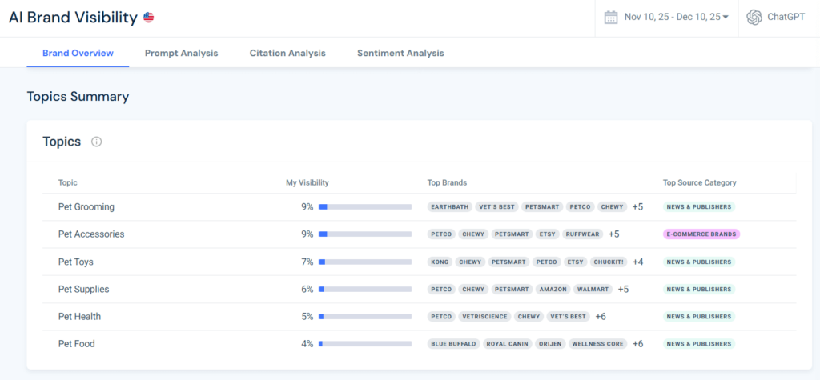
Task: Go to the Sentiment Analysis tab
Action: click(x=400, y=53)
